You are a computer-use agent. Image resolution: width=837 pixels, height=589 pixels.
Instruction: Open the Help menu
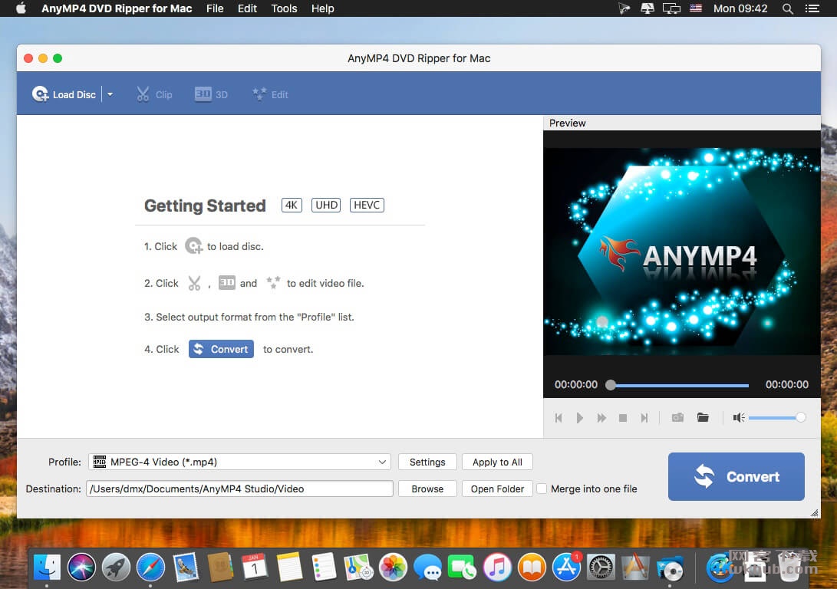click(x=322, y=8)
